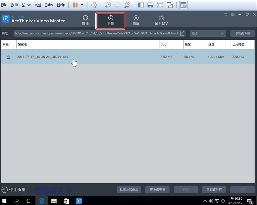Image resolution: width=257 pixels, height=205 pixels.
Task: Click the 3.62 MB size value
Action: (x=166, y=57)
